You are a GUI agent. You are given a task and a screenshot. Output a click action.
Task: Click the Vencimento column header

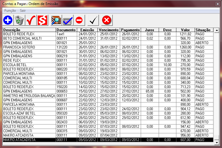[x=109, y=30]
